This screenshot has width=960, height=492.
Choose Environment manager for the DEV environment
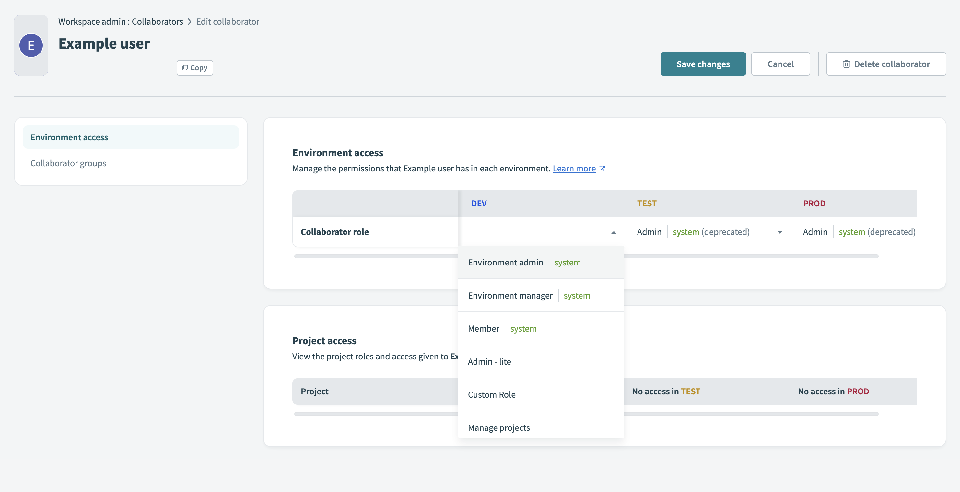pos(510,295)
